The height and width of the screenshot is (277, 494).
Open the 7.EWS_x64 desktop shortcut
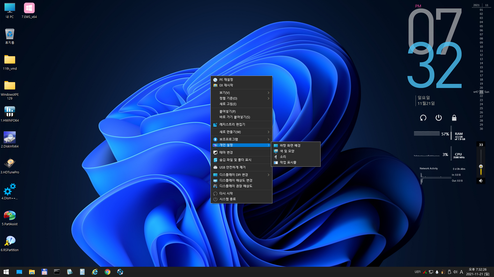(x=29, y=11)
